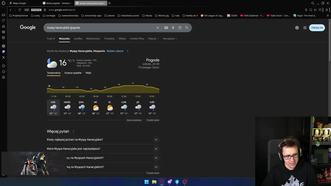The image size is (331, 186).
Task: Select the Wideo search tab
Action: pos(122,38)
